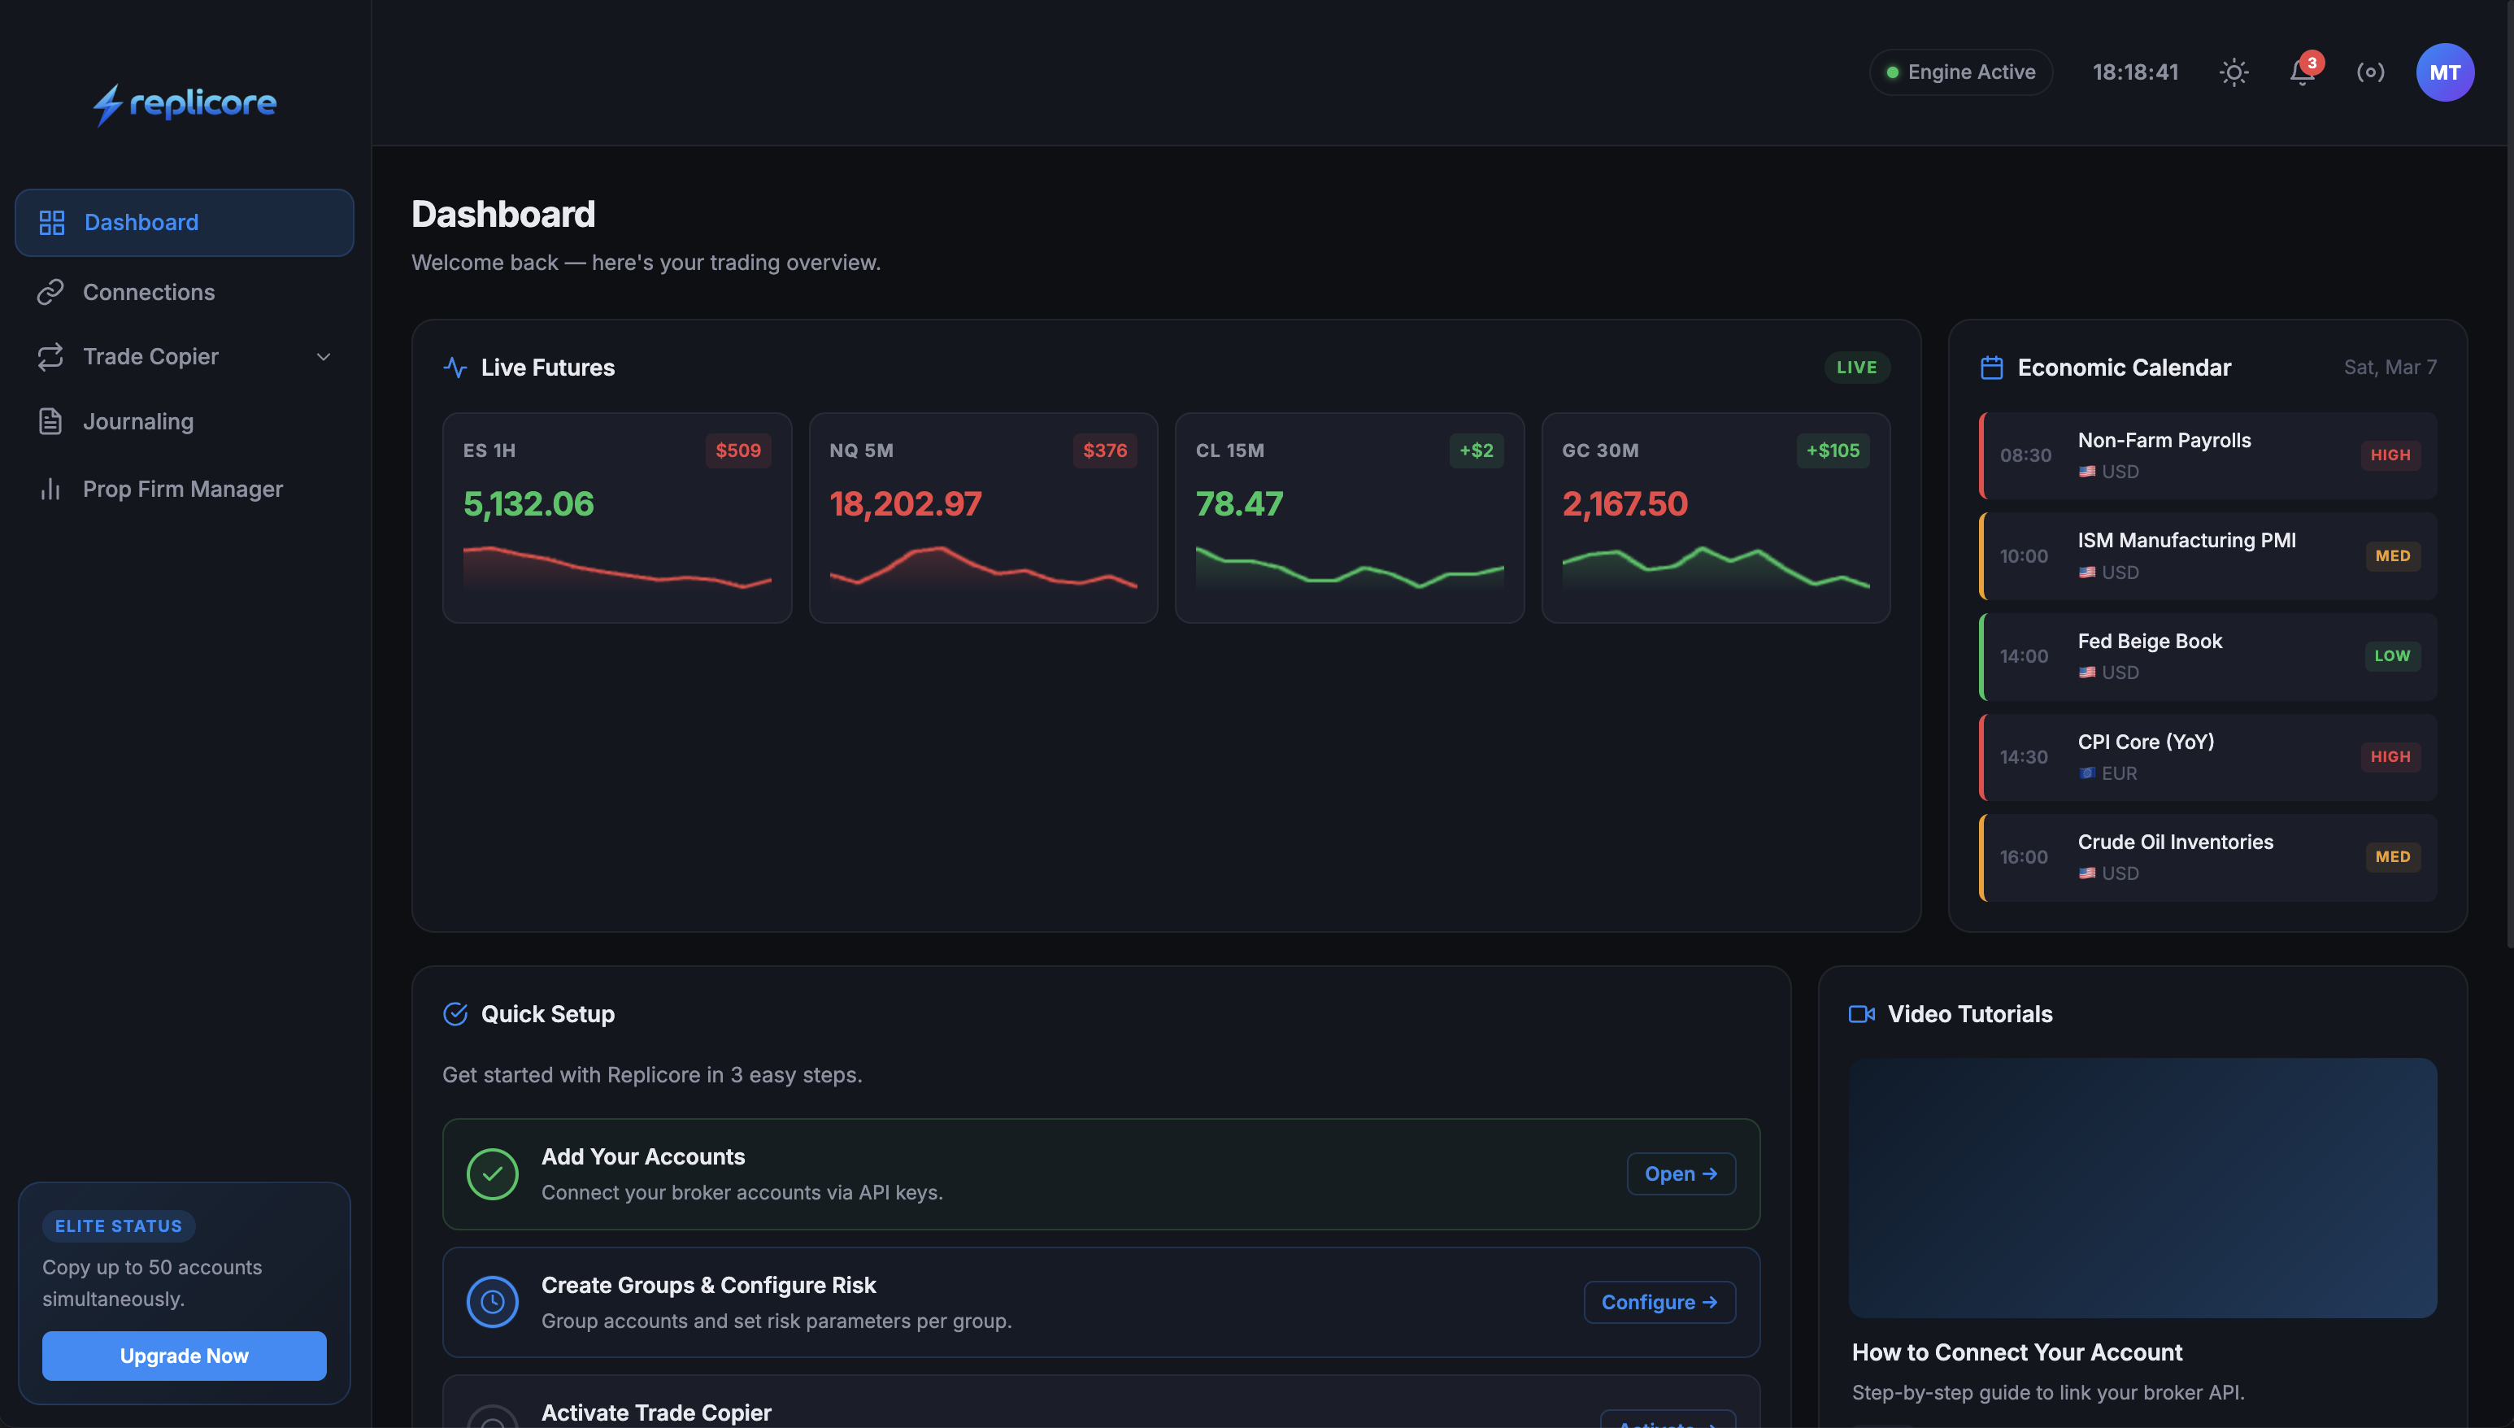Click the HIGH impact badge on Non-Farm Payrolls
The height and width of the screenshot is (1428, 2514).
coord(2390,454)
